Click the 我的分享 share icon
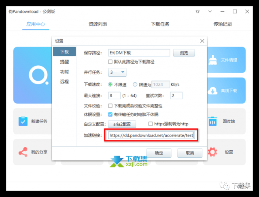This screenshot has width=259, height=197. pyautogui.click(x=23, y=152)
